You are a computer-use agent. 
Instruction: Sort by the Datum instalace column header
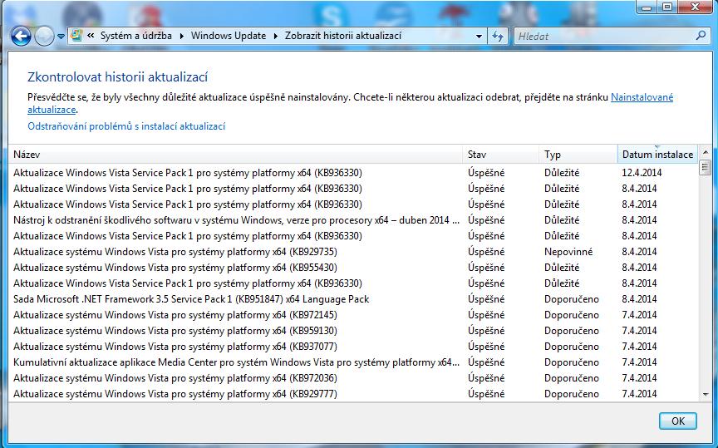(657, 155)
